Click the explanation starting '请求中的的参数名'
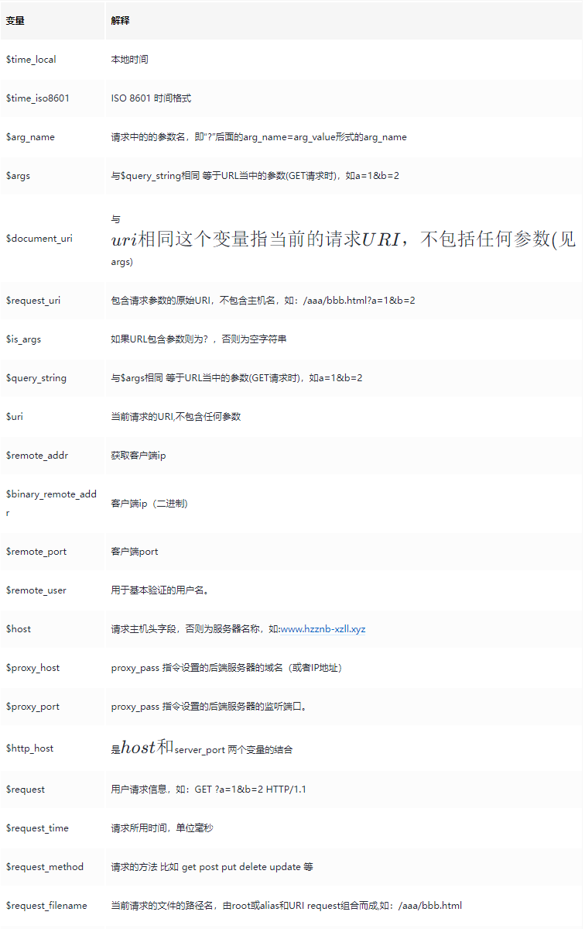This screenshot has height=929, width=585. (258, 137)
